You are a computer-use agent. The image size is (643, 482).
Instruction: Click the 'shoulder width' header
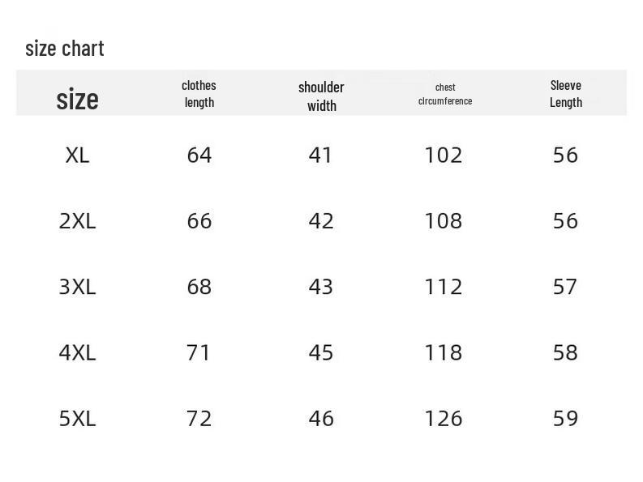[x=321, y=96]
